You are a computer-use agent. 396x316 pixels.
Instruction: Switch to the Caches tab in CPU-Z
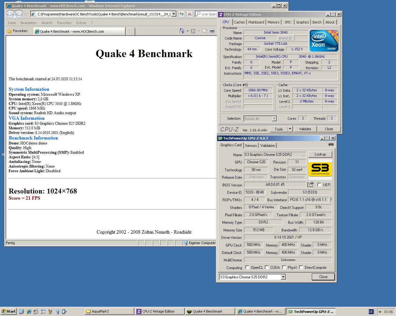239,22
